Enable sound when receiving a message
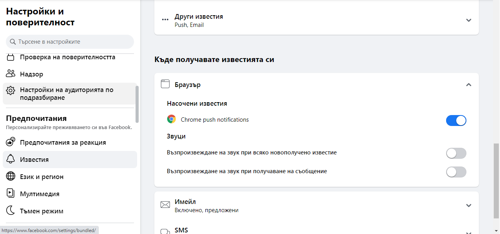500x234 pixels. [456, 172]
